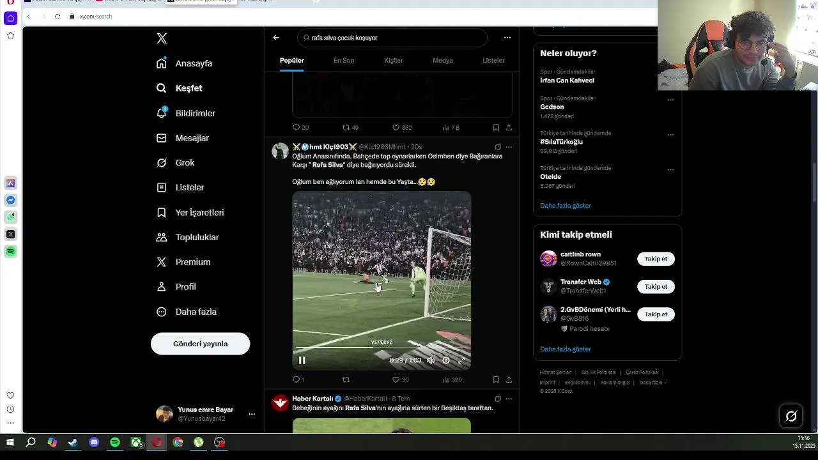Seek on the video progress bar

(382, 348)
